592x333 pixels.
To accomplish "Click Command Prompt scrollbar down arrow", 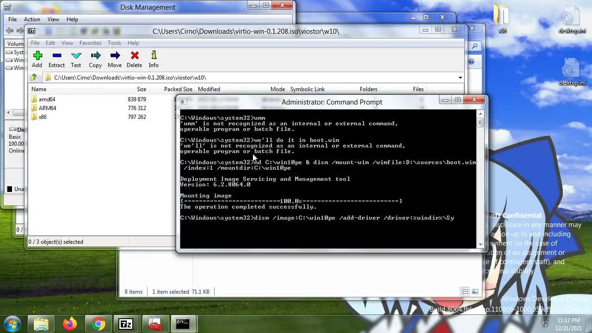I will click(480, 245).
